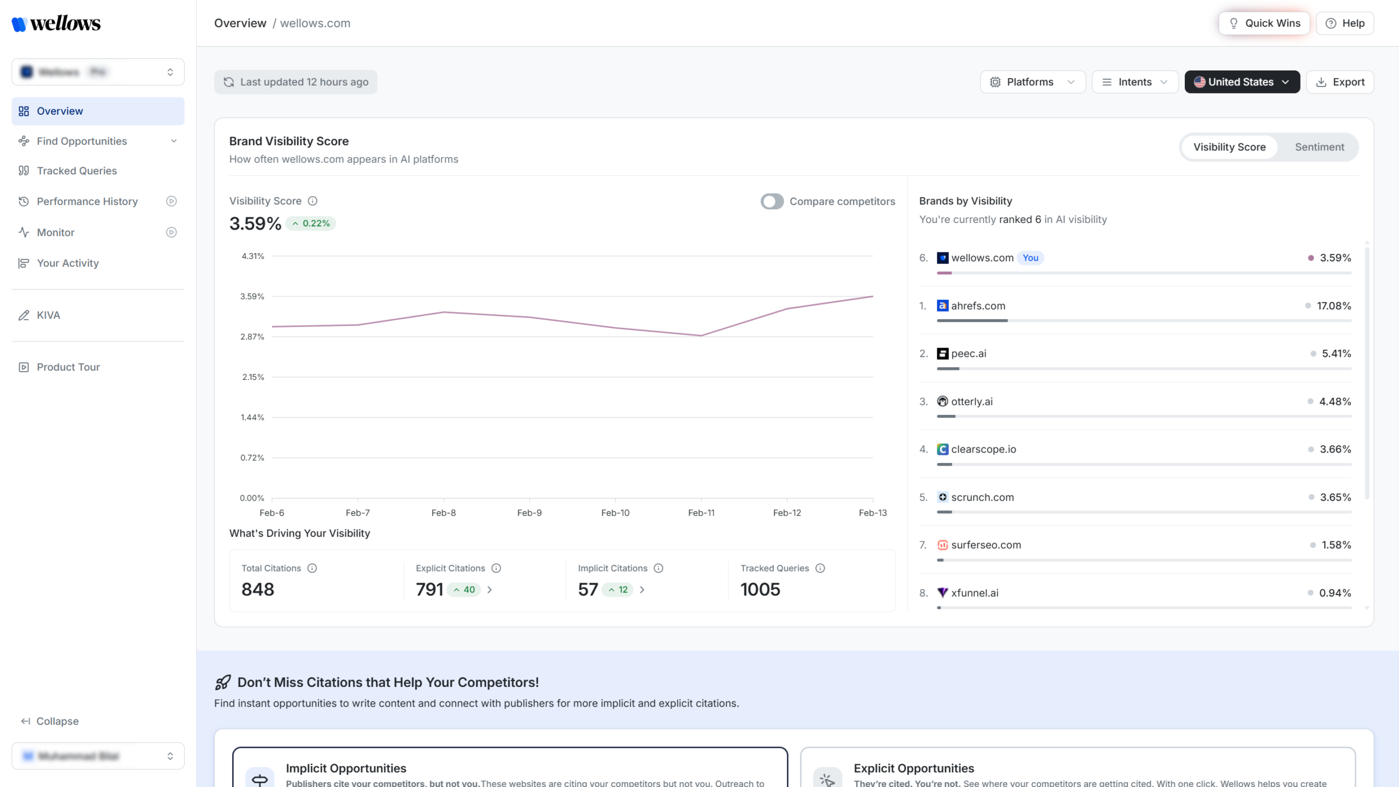1399x787 pixels.
Task: Select Monitor in the sidebar
Action: (x=55, y=232)
